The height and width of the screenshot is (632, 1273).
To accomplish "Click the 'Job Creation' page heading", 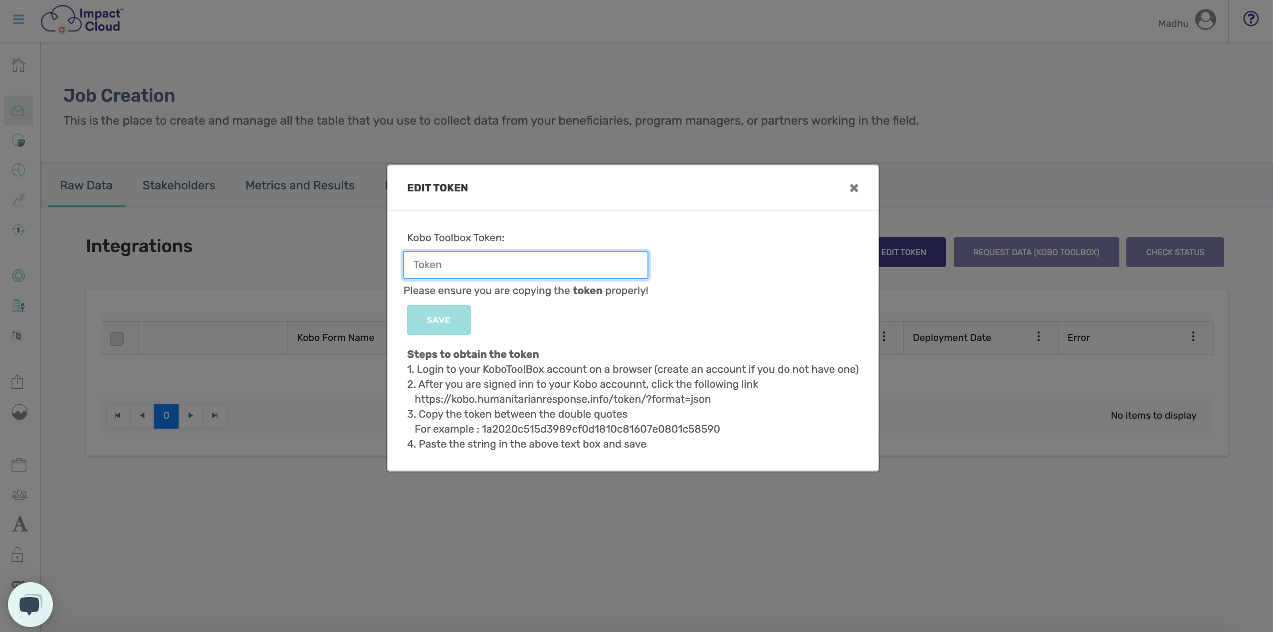I will click(x=119, y=95).
